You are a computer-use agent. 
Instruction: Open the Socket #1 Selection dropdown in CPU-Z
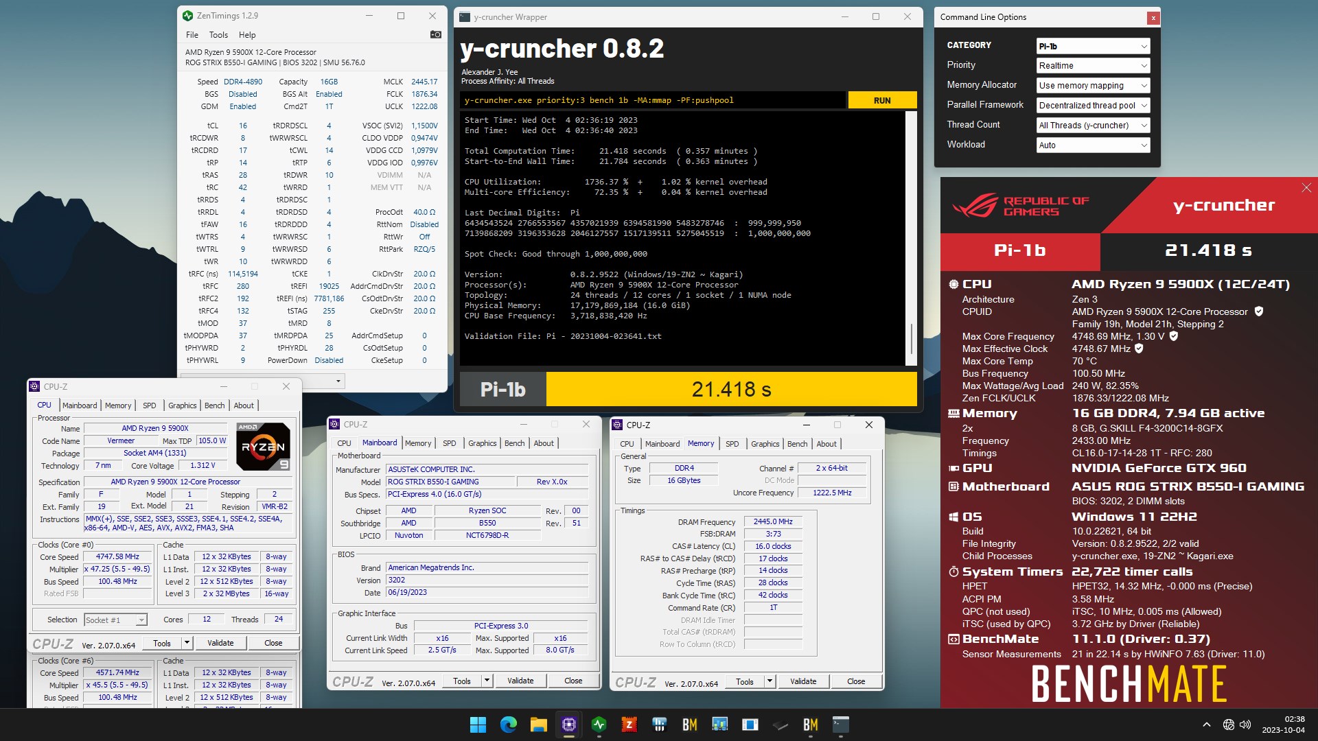pos(115,620)
